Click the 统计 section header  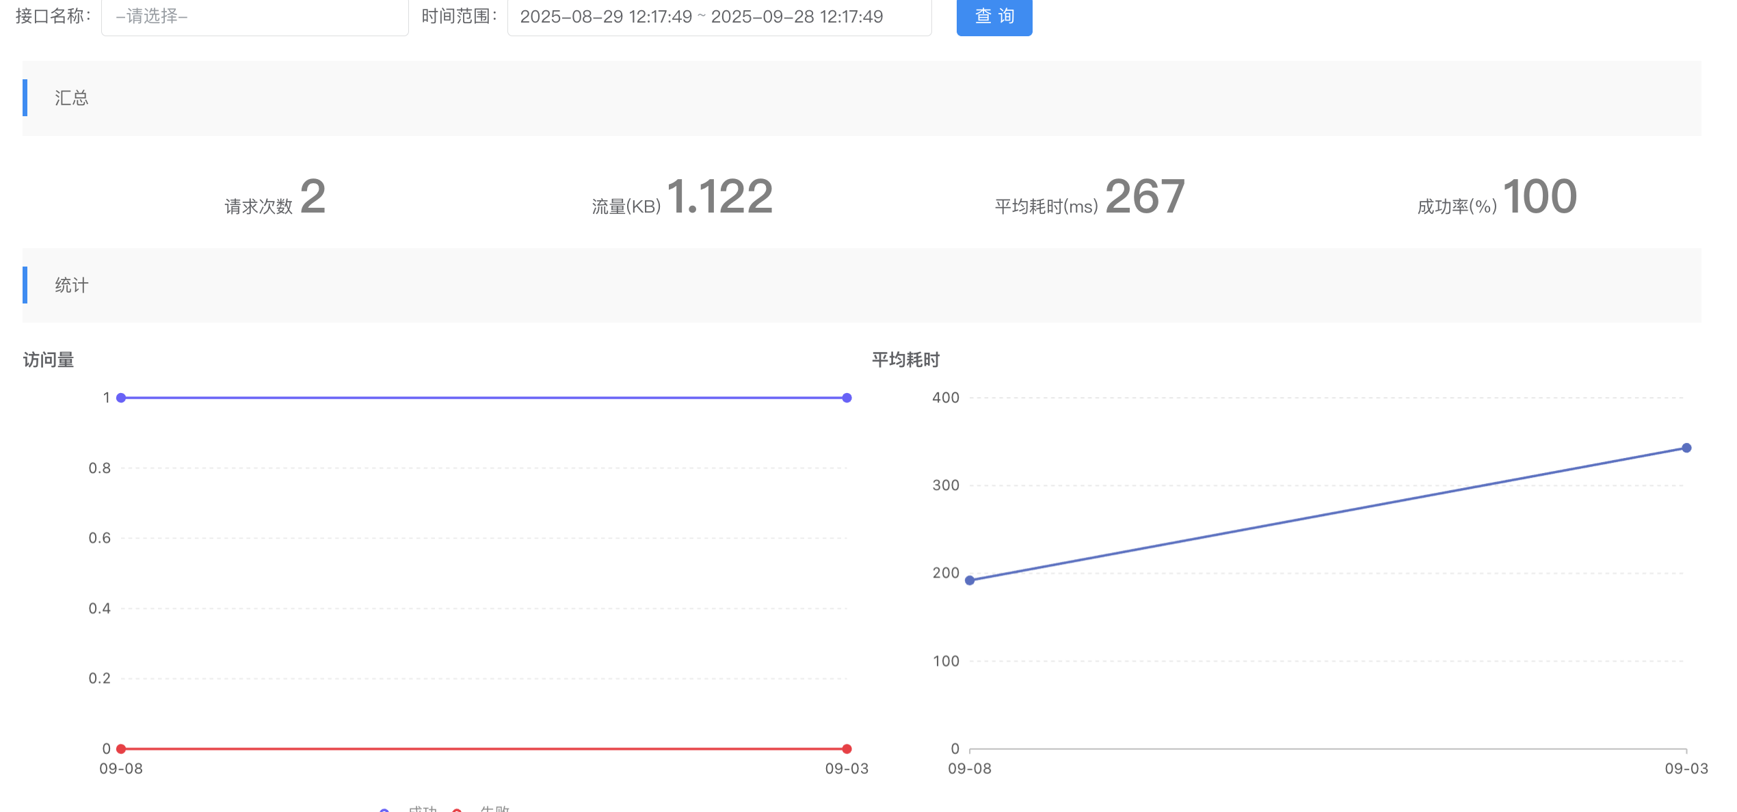coord(72,285)
